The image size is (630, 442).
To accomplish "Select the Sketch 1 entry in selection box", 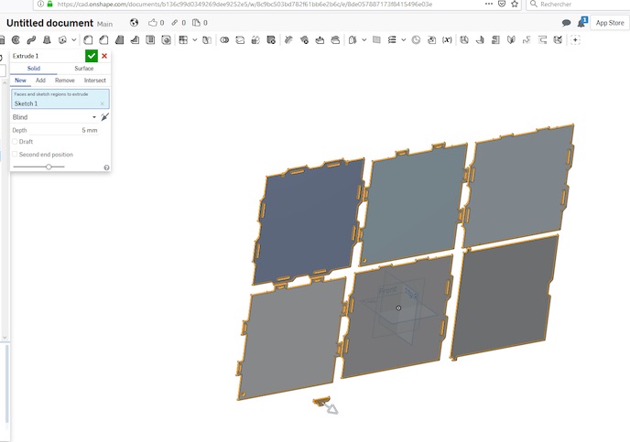I will point(27,103).
